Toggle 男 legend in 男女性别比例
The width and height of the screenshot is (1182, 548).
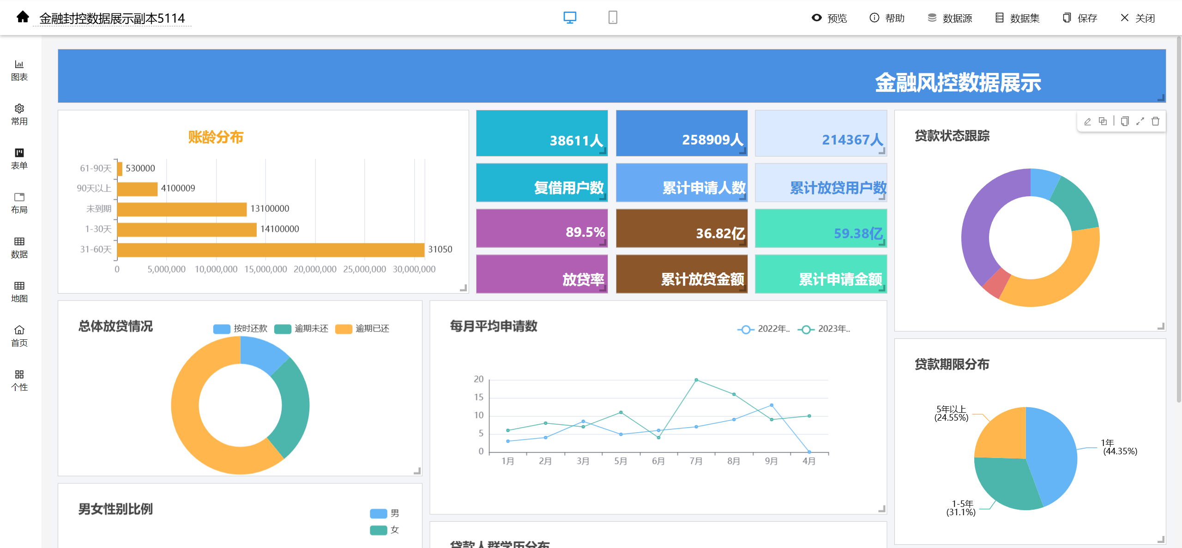tap(385, 513)
